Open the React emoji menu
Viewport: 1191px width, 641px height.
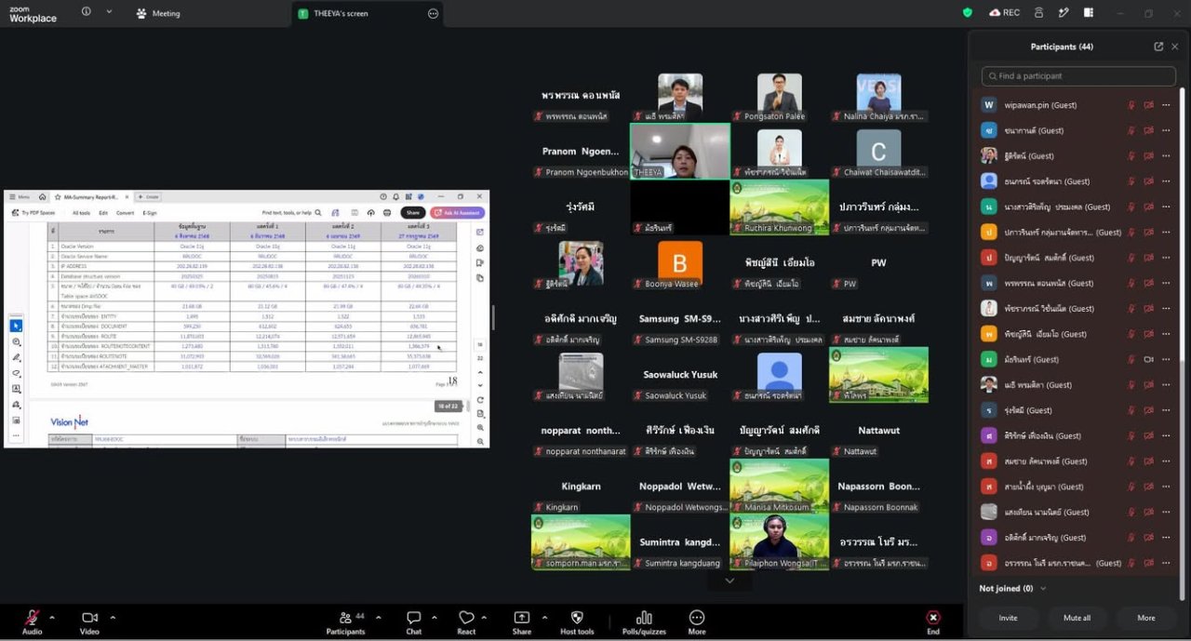click(466, 621)
